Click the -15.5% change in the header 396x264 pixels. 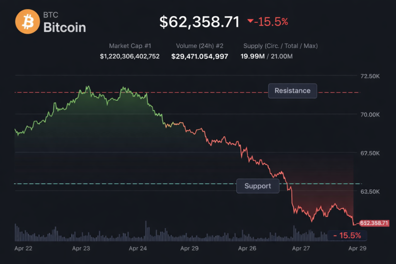271,22
